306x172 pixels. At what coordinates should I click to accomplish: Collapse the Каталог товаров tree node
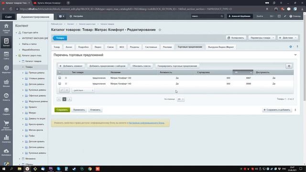click(20, 61)
